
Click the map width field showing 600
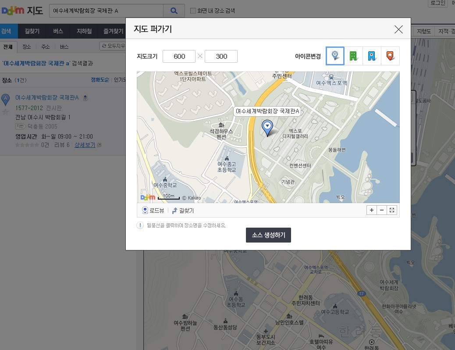(x=179, y=56)
